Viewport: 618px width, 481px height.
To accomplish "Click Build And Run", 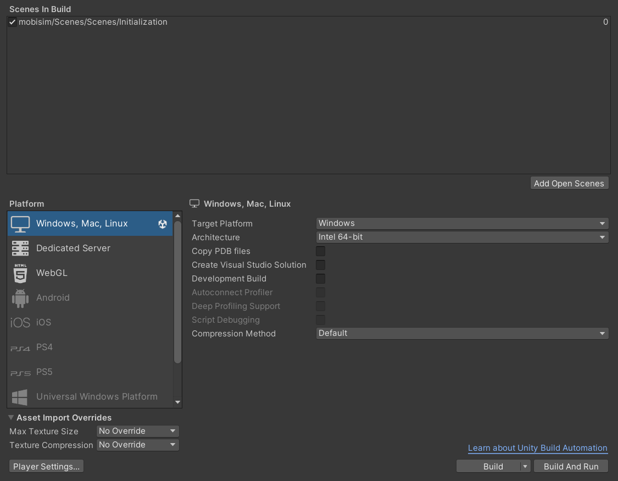I will tap(571, 466).
